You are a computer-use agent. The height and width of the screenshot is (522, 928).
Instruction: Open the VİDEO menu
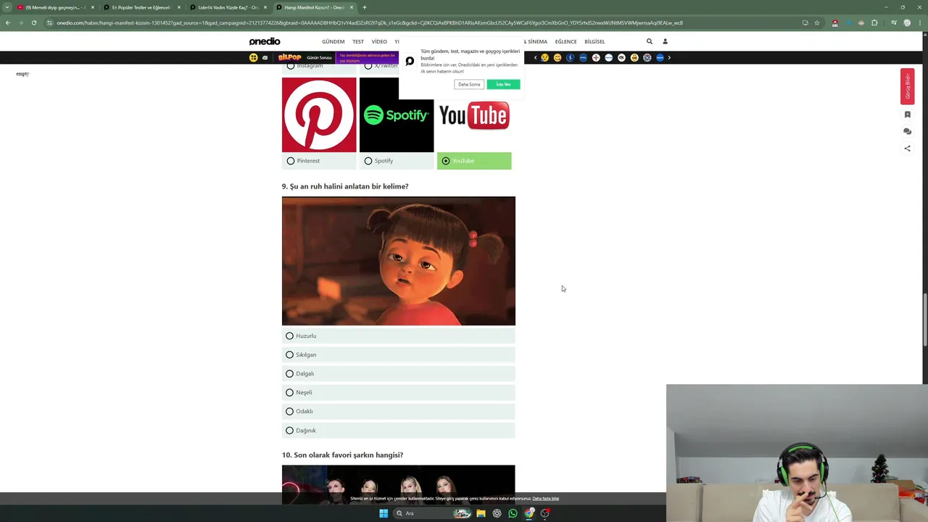coord(379,41)
